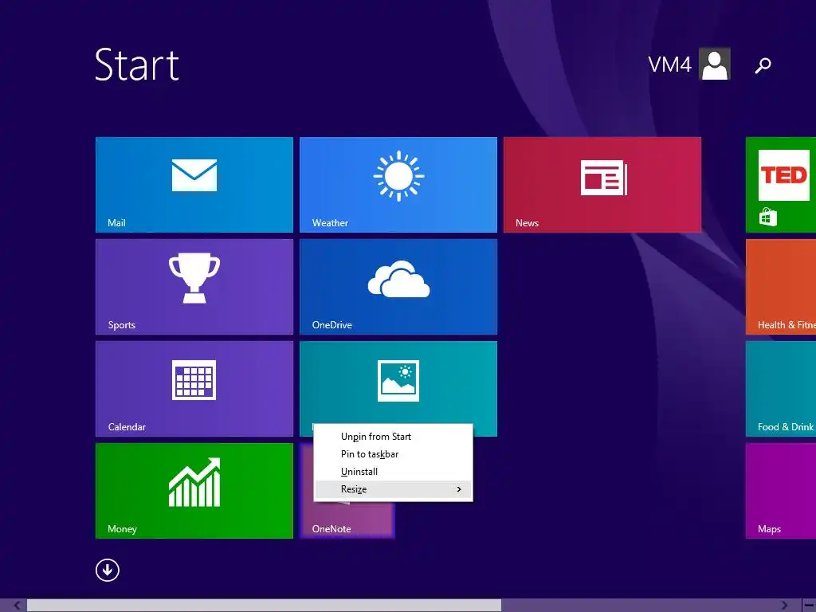Click horizontal scrollbar thumb
This screenshot has width=816, height=612.
point(265,606)
